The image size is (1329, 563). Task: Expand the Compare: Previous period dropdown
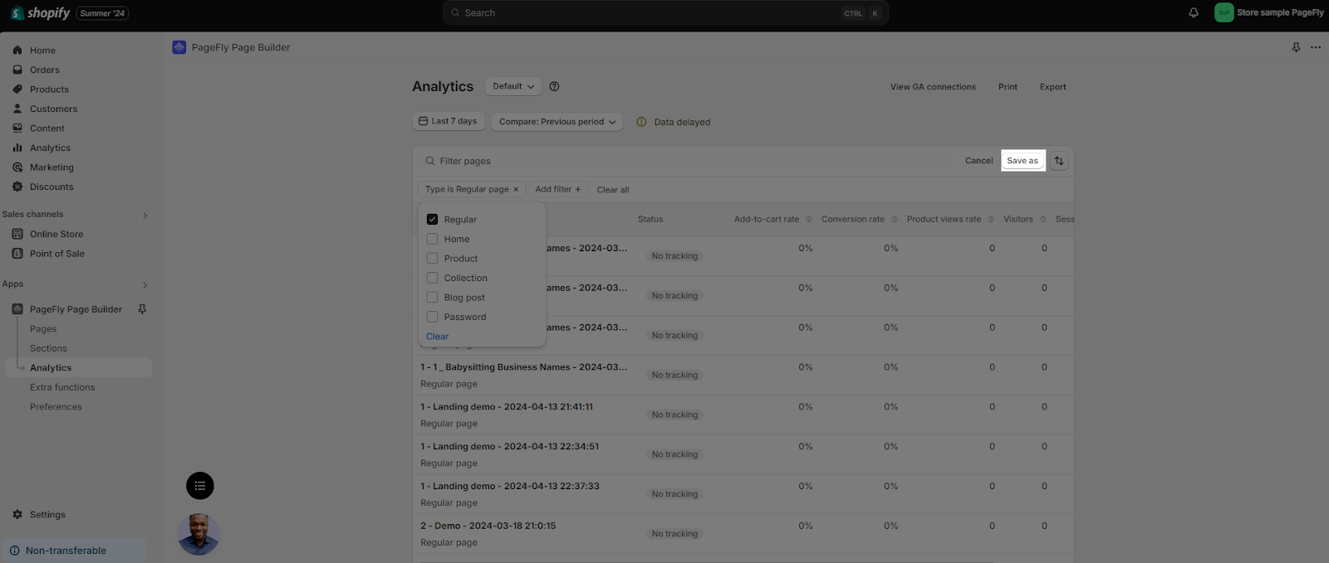[x=557, y=122]
